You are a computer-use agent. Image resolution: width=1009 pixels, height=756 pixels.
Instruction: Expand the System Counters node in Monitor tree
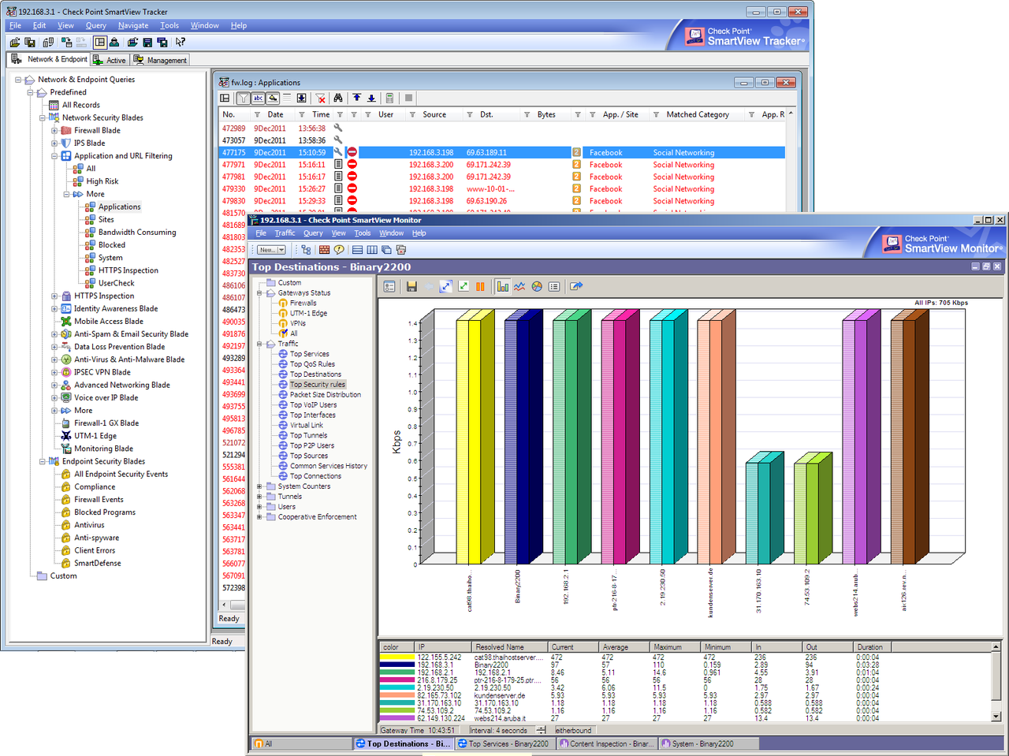259,486
